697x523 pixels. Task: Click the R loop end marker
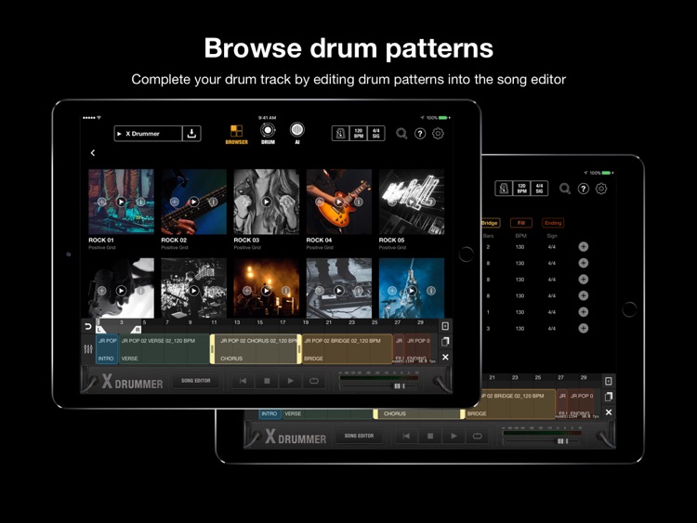[x=137, y=329]
